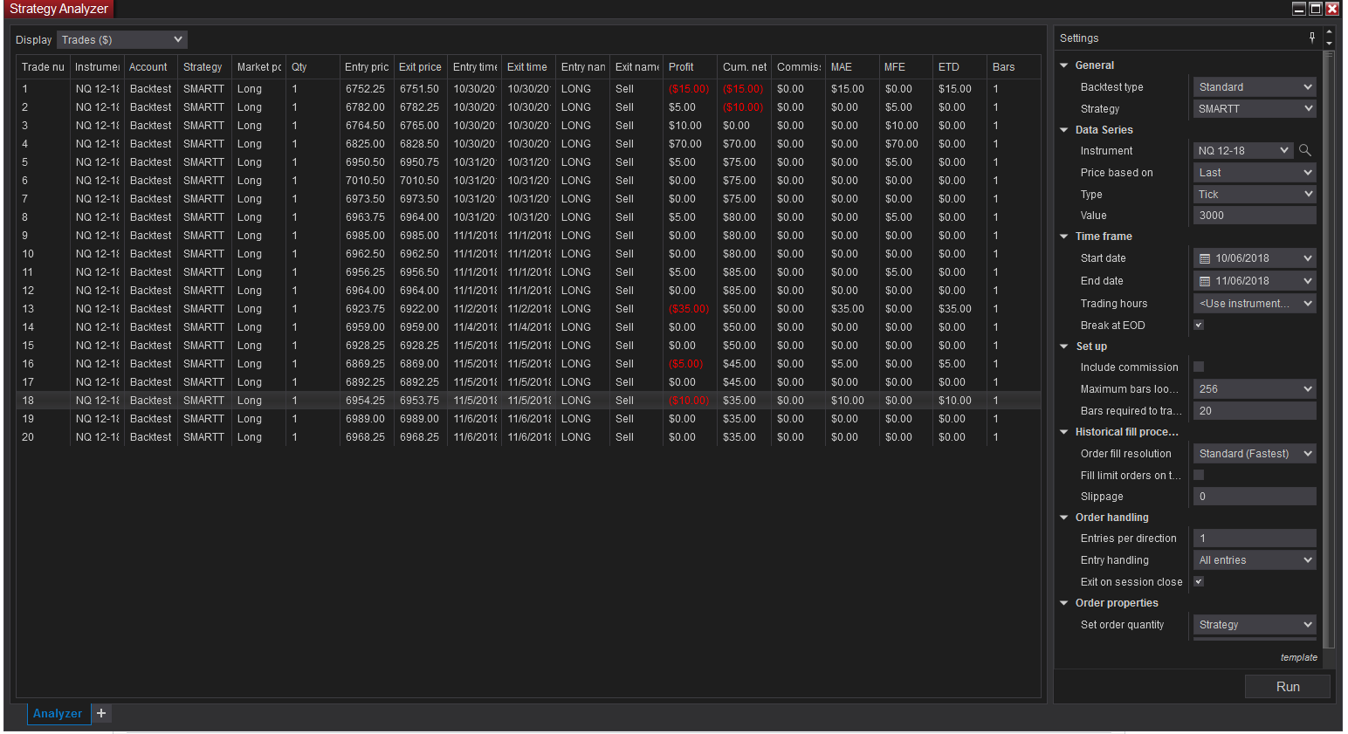Select the entry price cell 6989.00

point(365,419)
